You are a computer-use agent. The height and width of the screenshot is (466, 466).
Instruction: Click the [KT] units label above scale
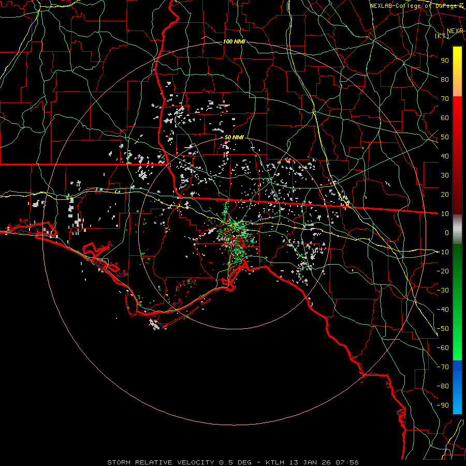pyautogui.click(x=442, y=36)
